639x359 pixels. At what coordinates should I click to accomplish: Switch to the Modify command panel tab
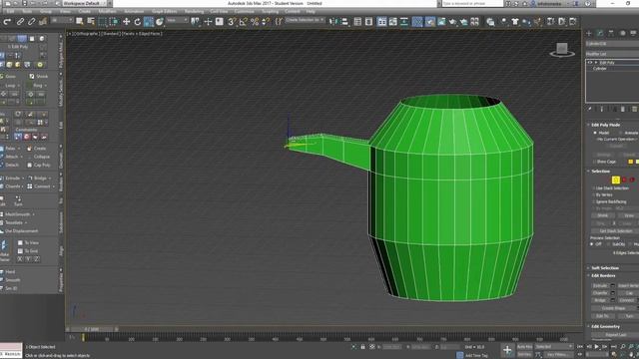click(x=600, y=33)
